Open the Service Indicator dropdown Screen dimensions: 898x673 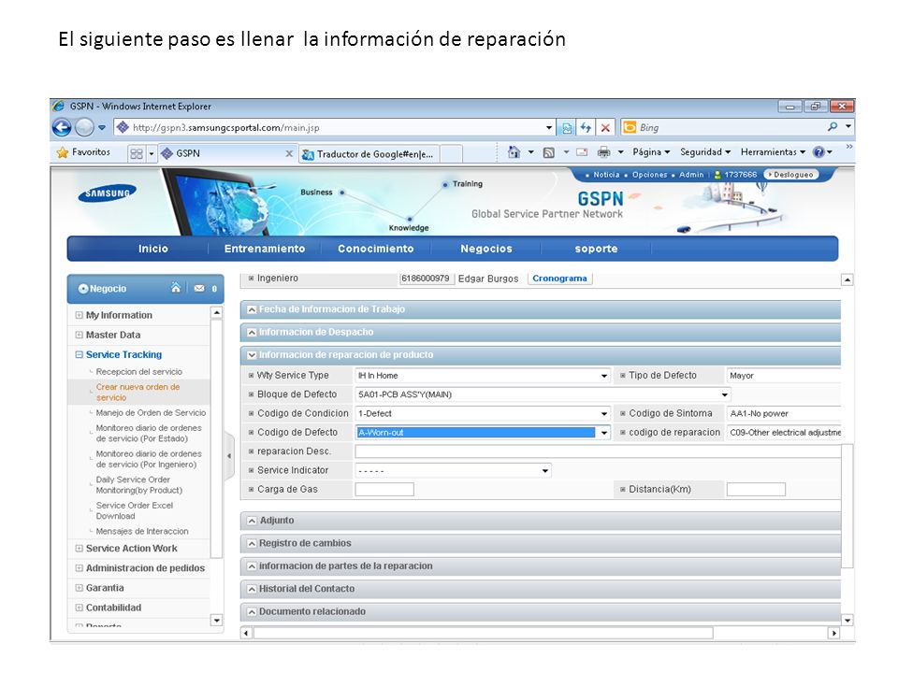[x=453, y=470]
